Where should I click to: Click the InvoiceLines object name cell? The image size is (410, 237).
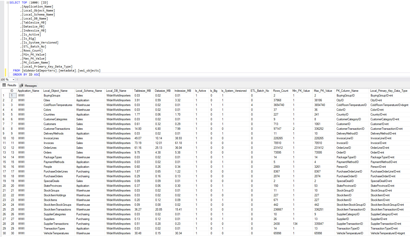click(x=58, y=138)
